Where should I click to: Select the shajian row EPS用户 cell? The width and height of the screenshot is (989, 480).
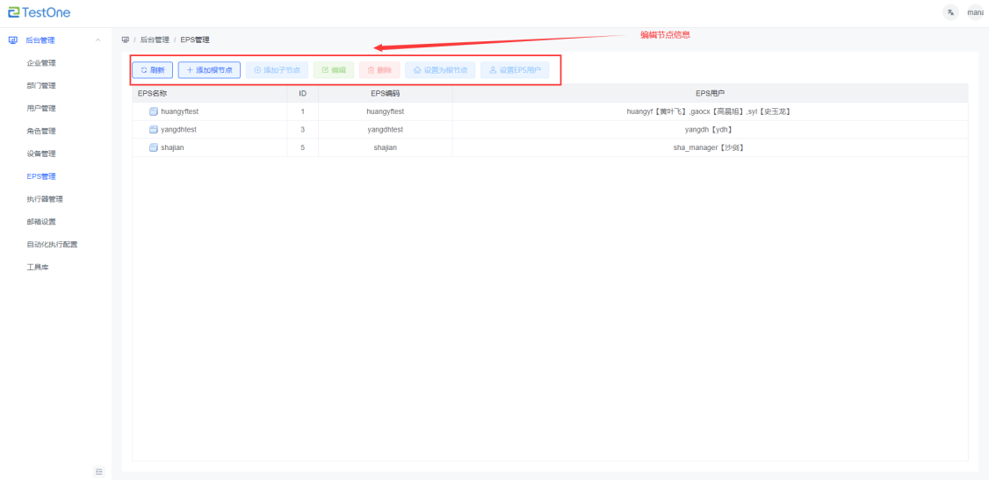click(x=709, y=147)
